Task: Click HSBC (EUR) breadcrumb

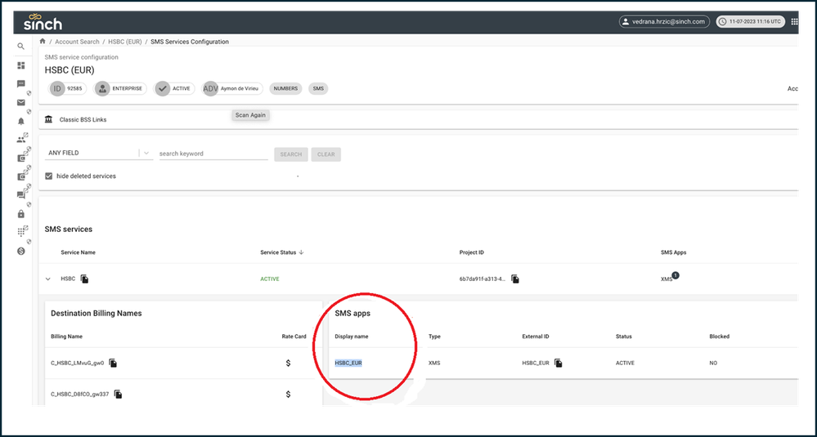Action: pos(125,42)
